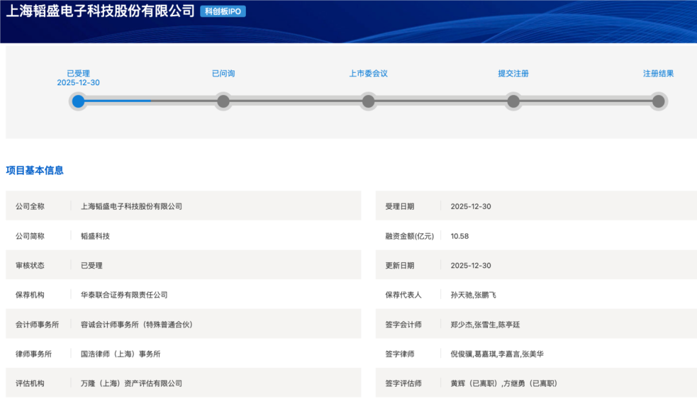Image resolution: width=697 pixels, height=399 pixels.
Task: Click the 会计师事务所 label
Action: click(x=37, y=325)
